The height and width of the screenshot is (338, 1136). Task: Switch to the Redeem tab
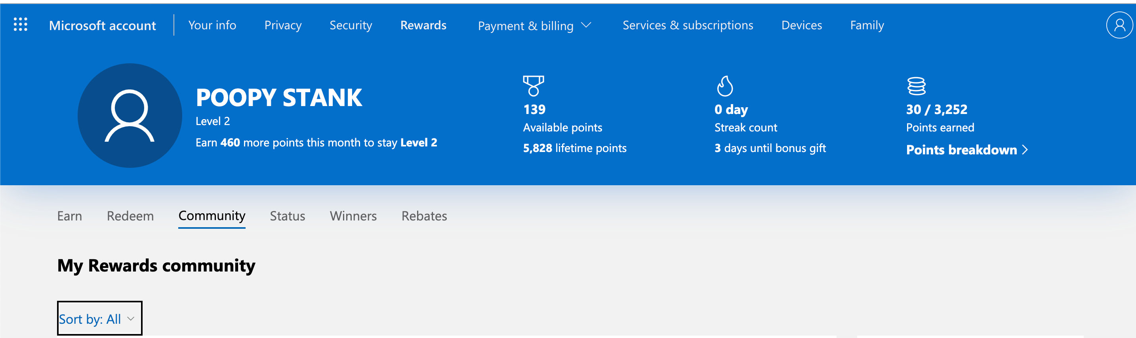[x=130, y=216]
